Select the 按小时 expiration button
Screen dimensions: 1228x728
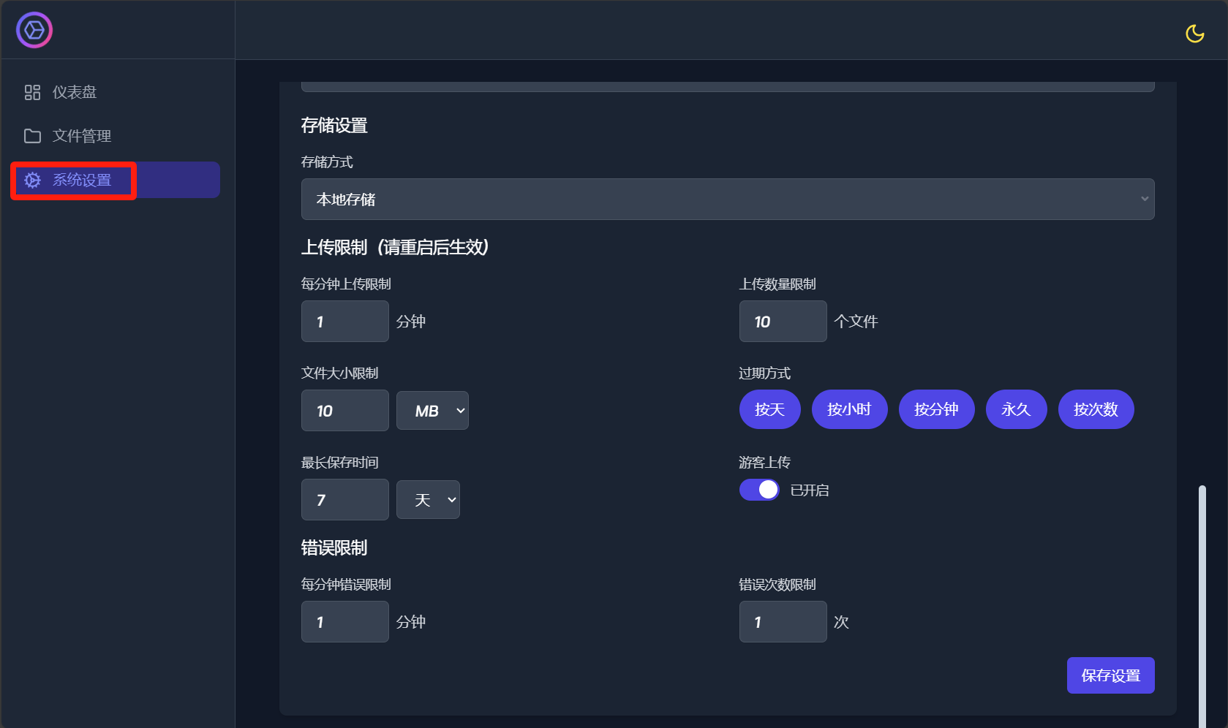tap(849, 409)
